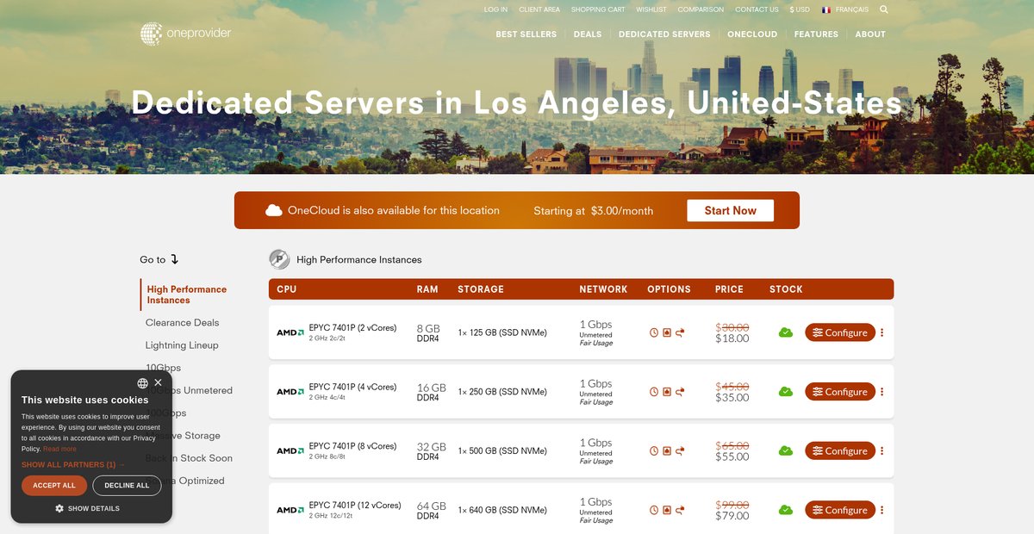1034x534 pixels.
Task: Configure the EPYC 7401P 4 vCores server
Action: pyautogui.click(x=840, y=392)
